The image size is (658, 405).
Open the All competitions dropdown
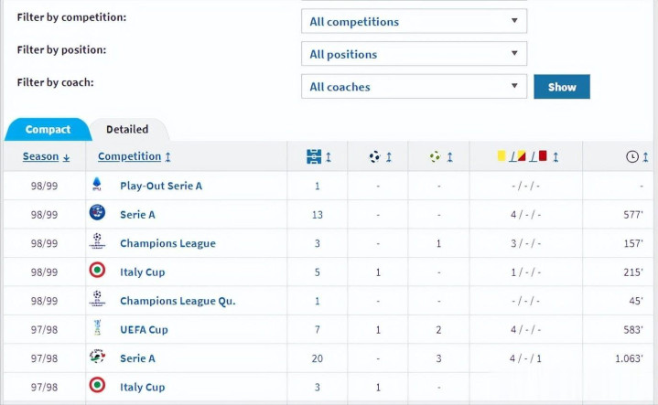[414, 21]
